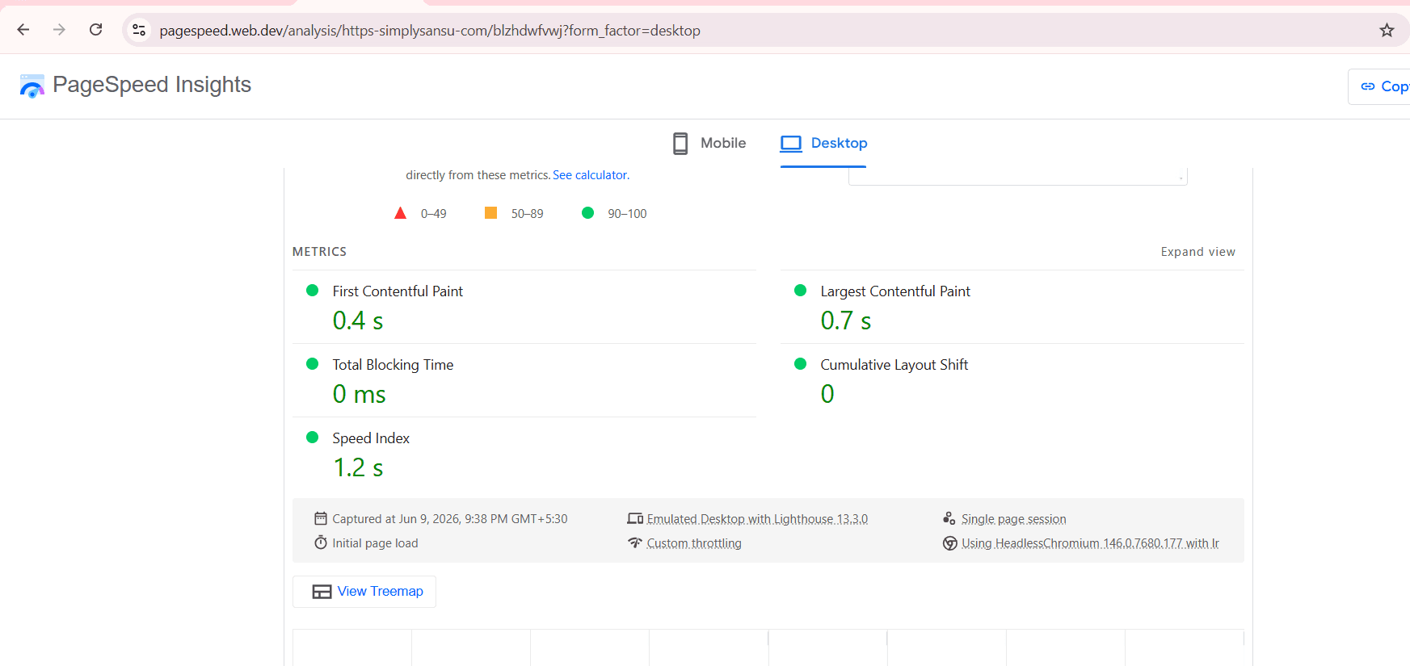The width and height of the screenshot is (1410, 666).
Task: Open site information icon in address bar
Action: 139,30
